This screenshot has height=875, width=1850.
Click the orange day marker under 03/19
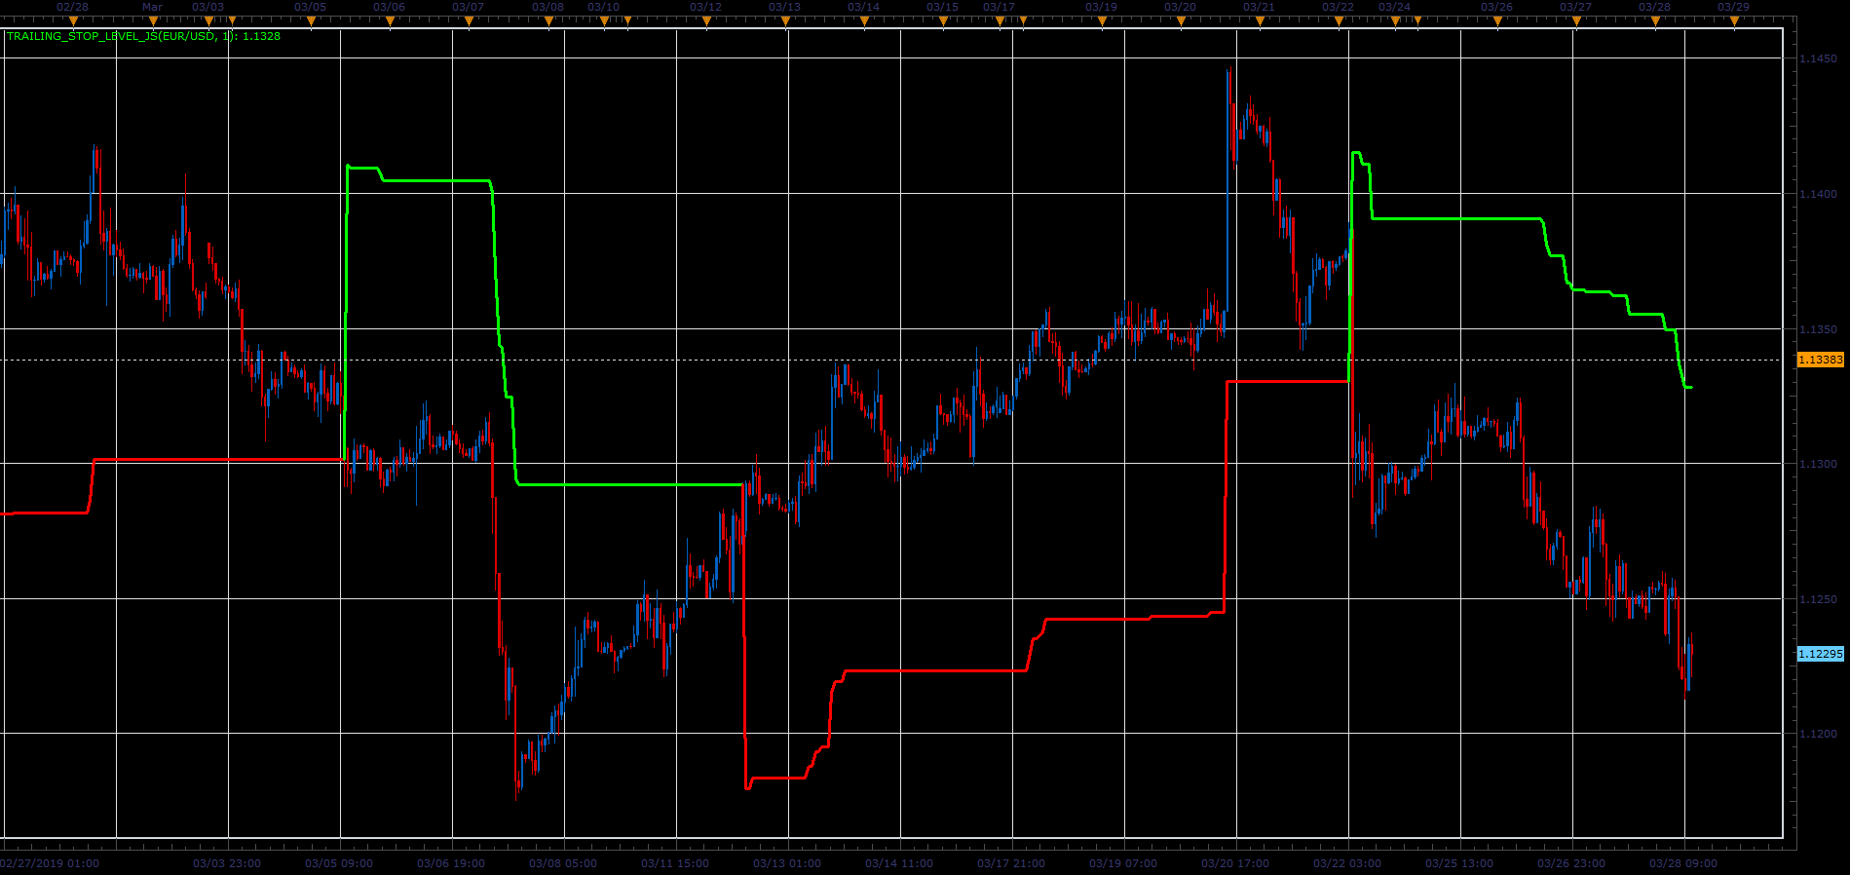point(1102,20)
